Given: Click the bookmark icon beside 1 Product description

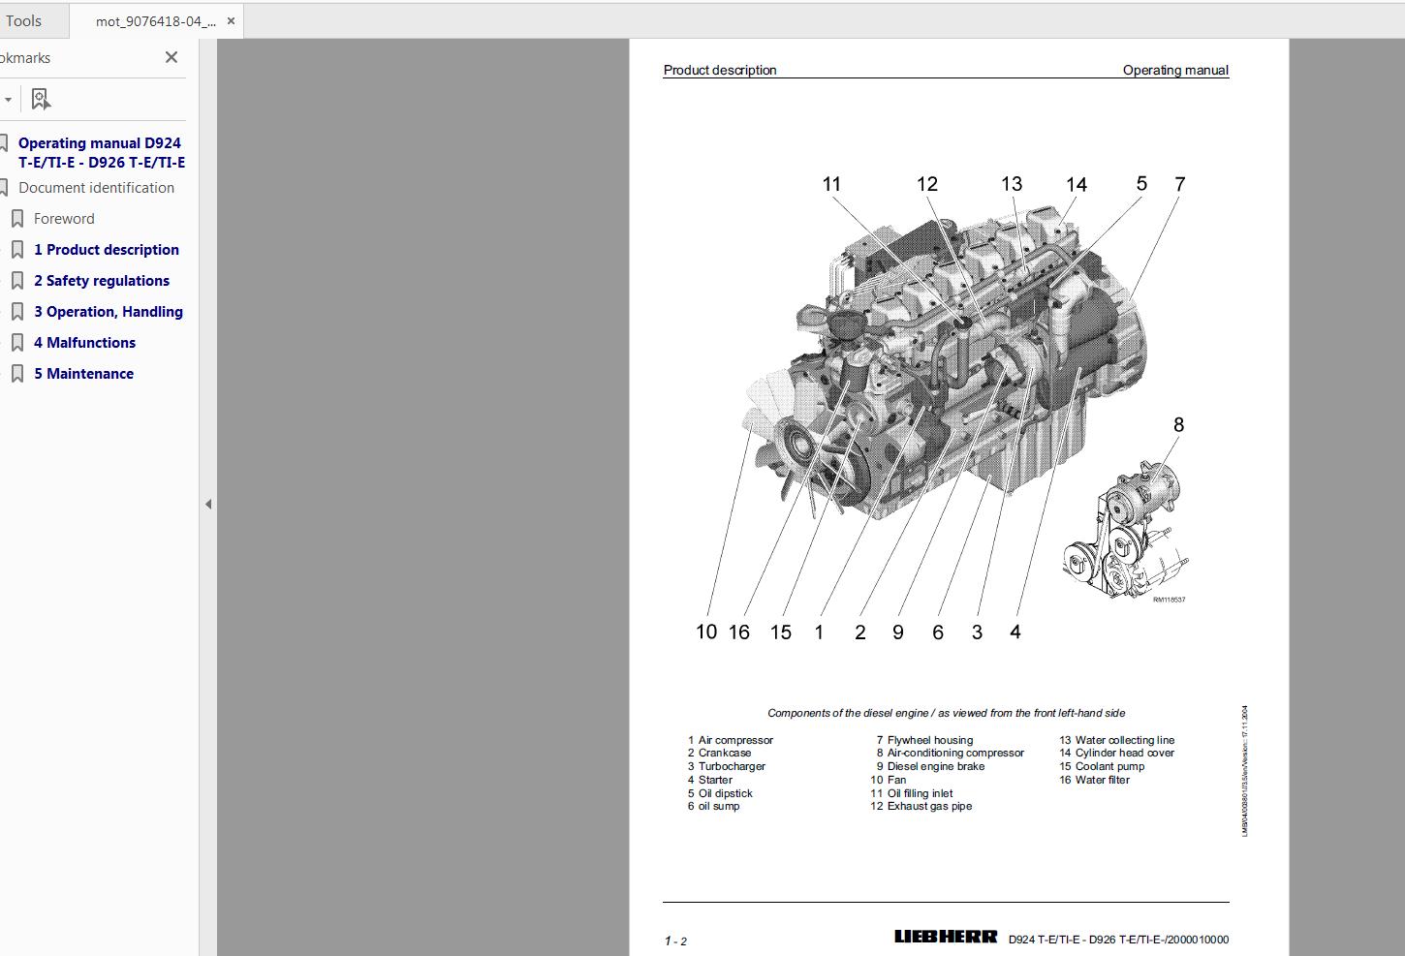Looking at the screenshot, I should (17, 249).
